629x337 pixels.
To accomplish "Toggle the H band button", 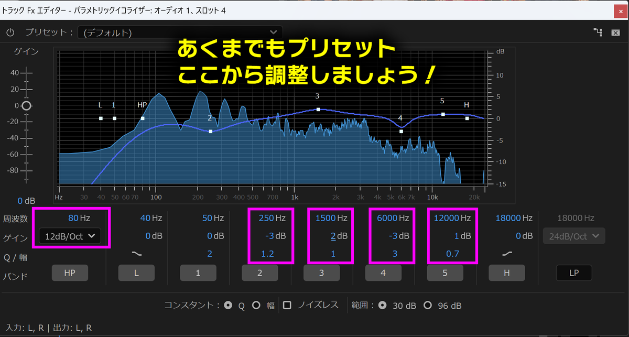I will pos(507,273).
